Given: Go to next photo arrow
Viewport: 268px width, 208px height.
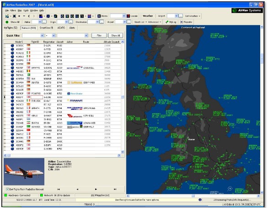Looking at the screenshot, I should pyautogui.click(x=96, y=189).
